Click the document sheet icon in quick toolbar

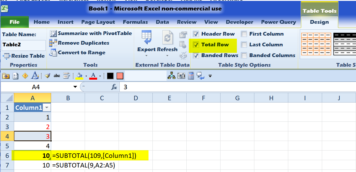pyautogui.click(x=16, y=76)
